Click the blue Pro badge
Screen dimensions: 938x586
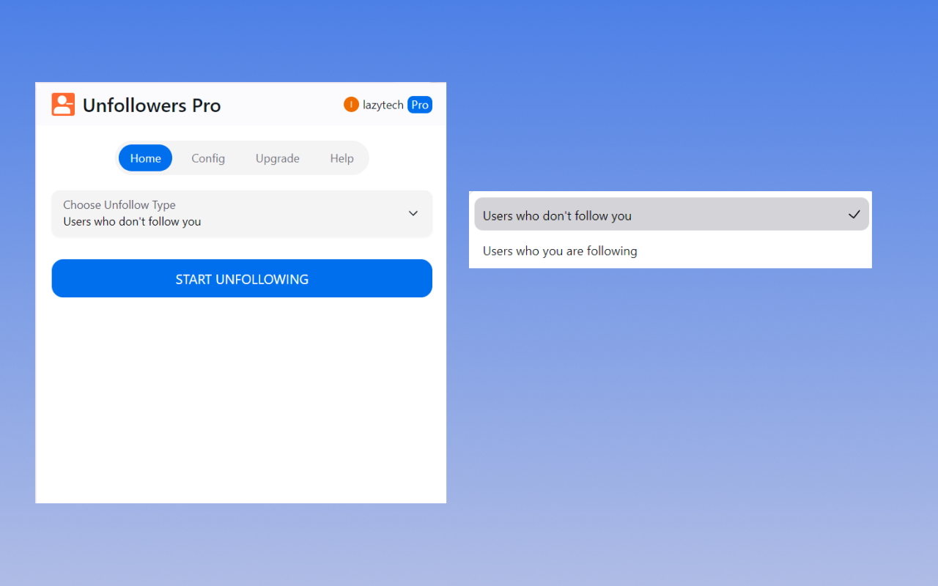click(x=420, y=105)
